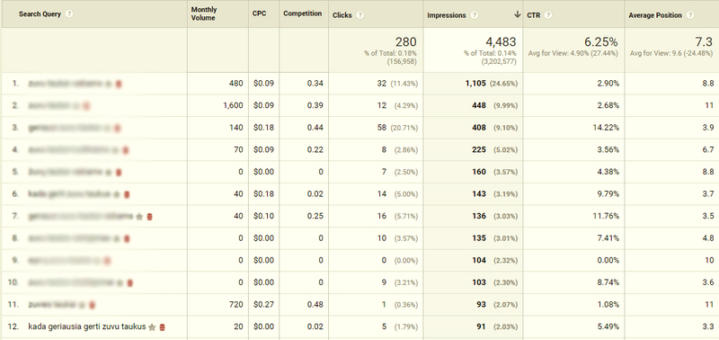Click the Search Query column header
The width and height of the screenshot is (719, 340).
coord(40,13)
